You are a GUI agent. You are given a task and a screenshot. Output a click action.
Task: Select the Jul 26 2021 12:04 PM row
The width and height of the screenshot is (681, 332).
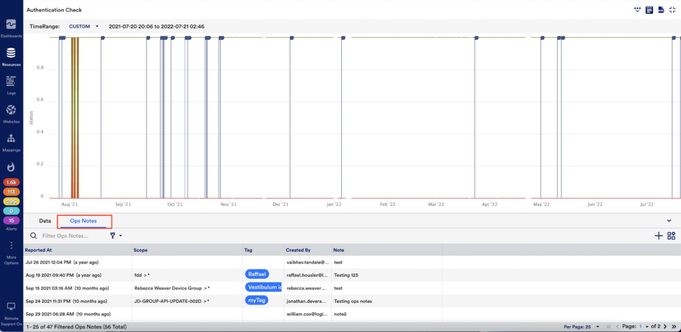(x=352, y=262)
